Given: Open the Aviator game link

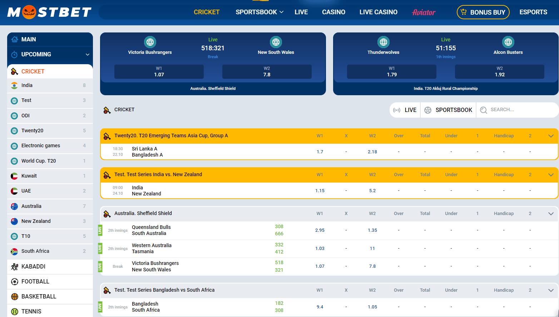Looking at the screenshot, I should coord(424,12).
